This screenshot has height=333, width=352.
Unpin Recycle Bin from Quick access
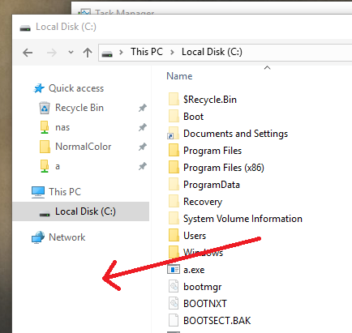[143, 108]
